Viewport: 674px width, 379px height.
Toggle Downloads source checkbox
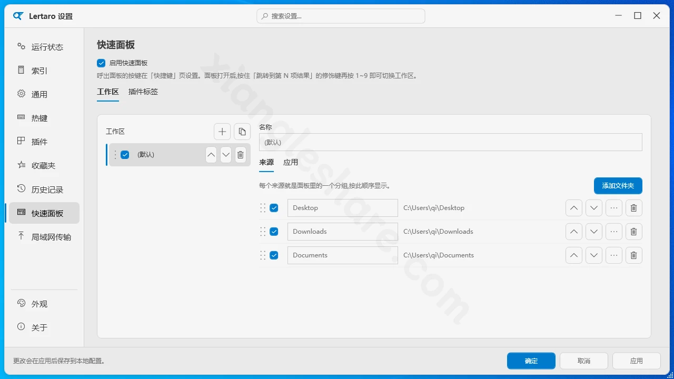274,232
